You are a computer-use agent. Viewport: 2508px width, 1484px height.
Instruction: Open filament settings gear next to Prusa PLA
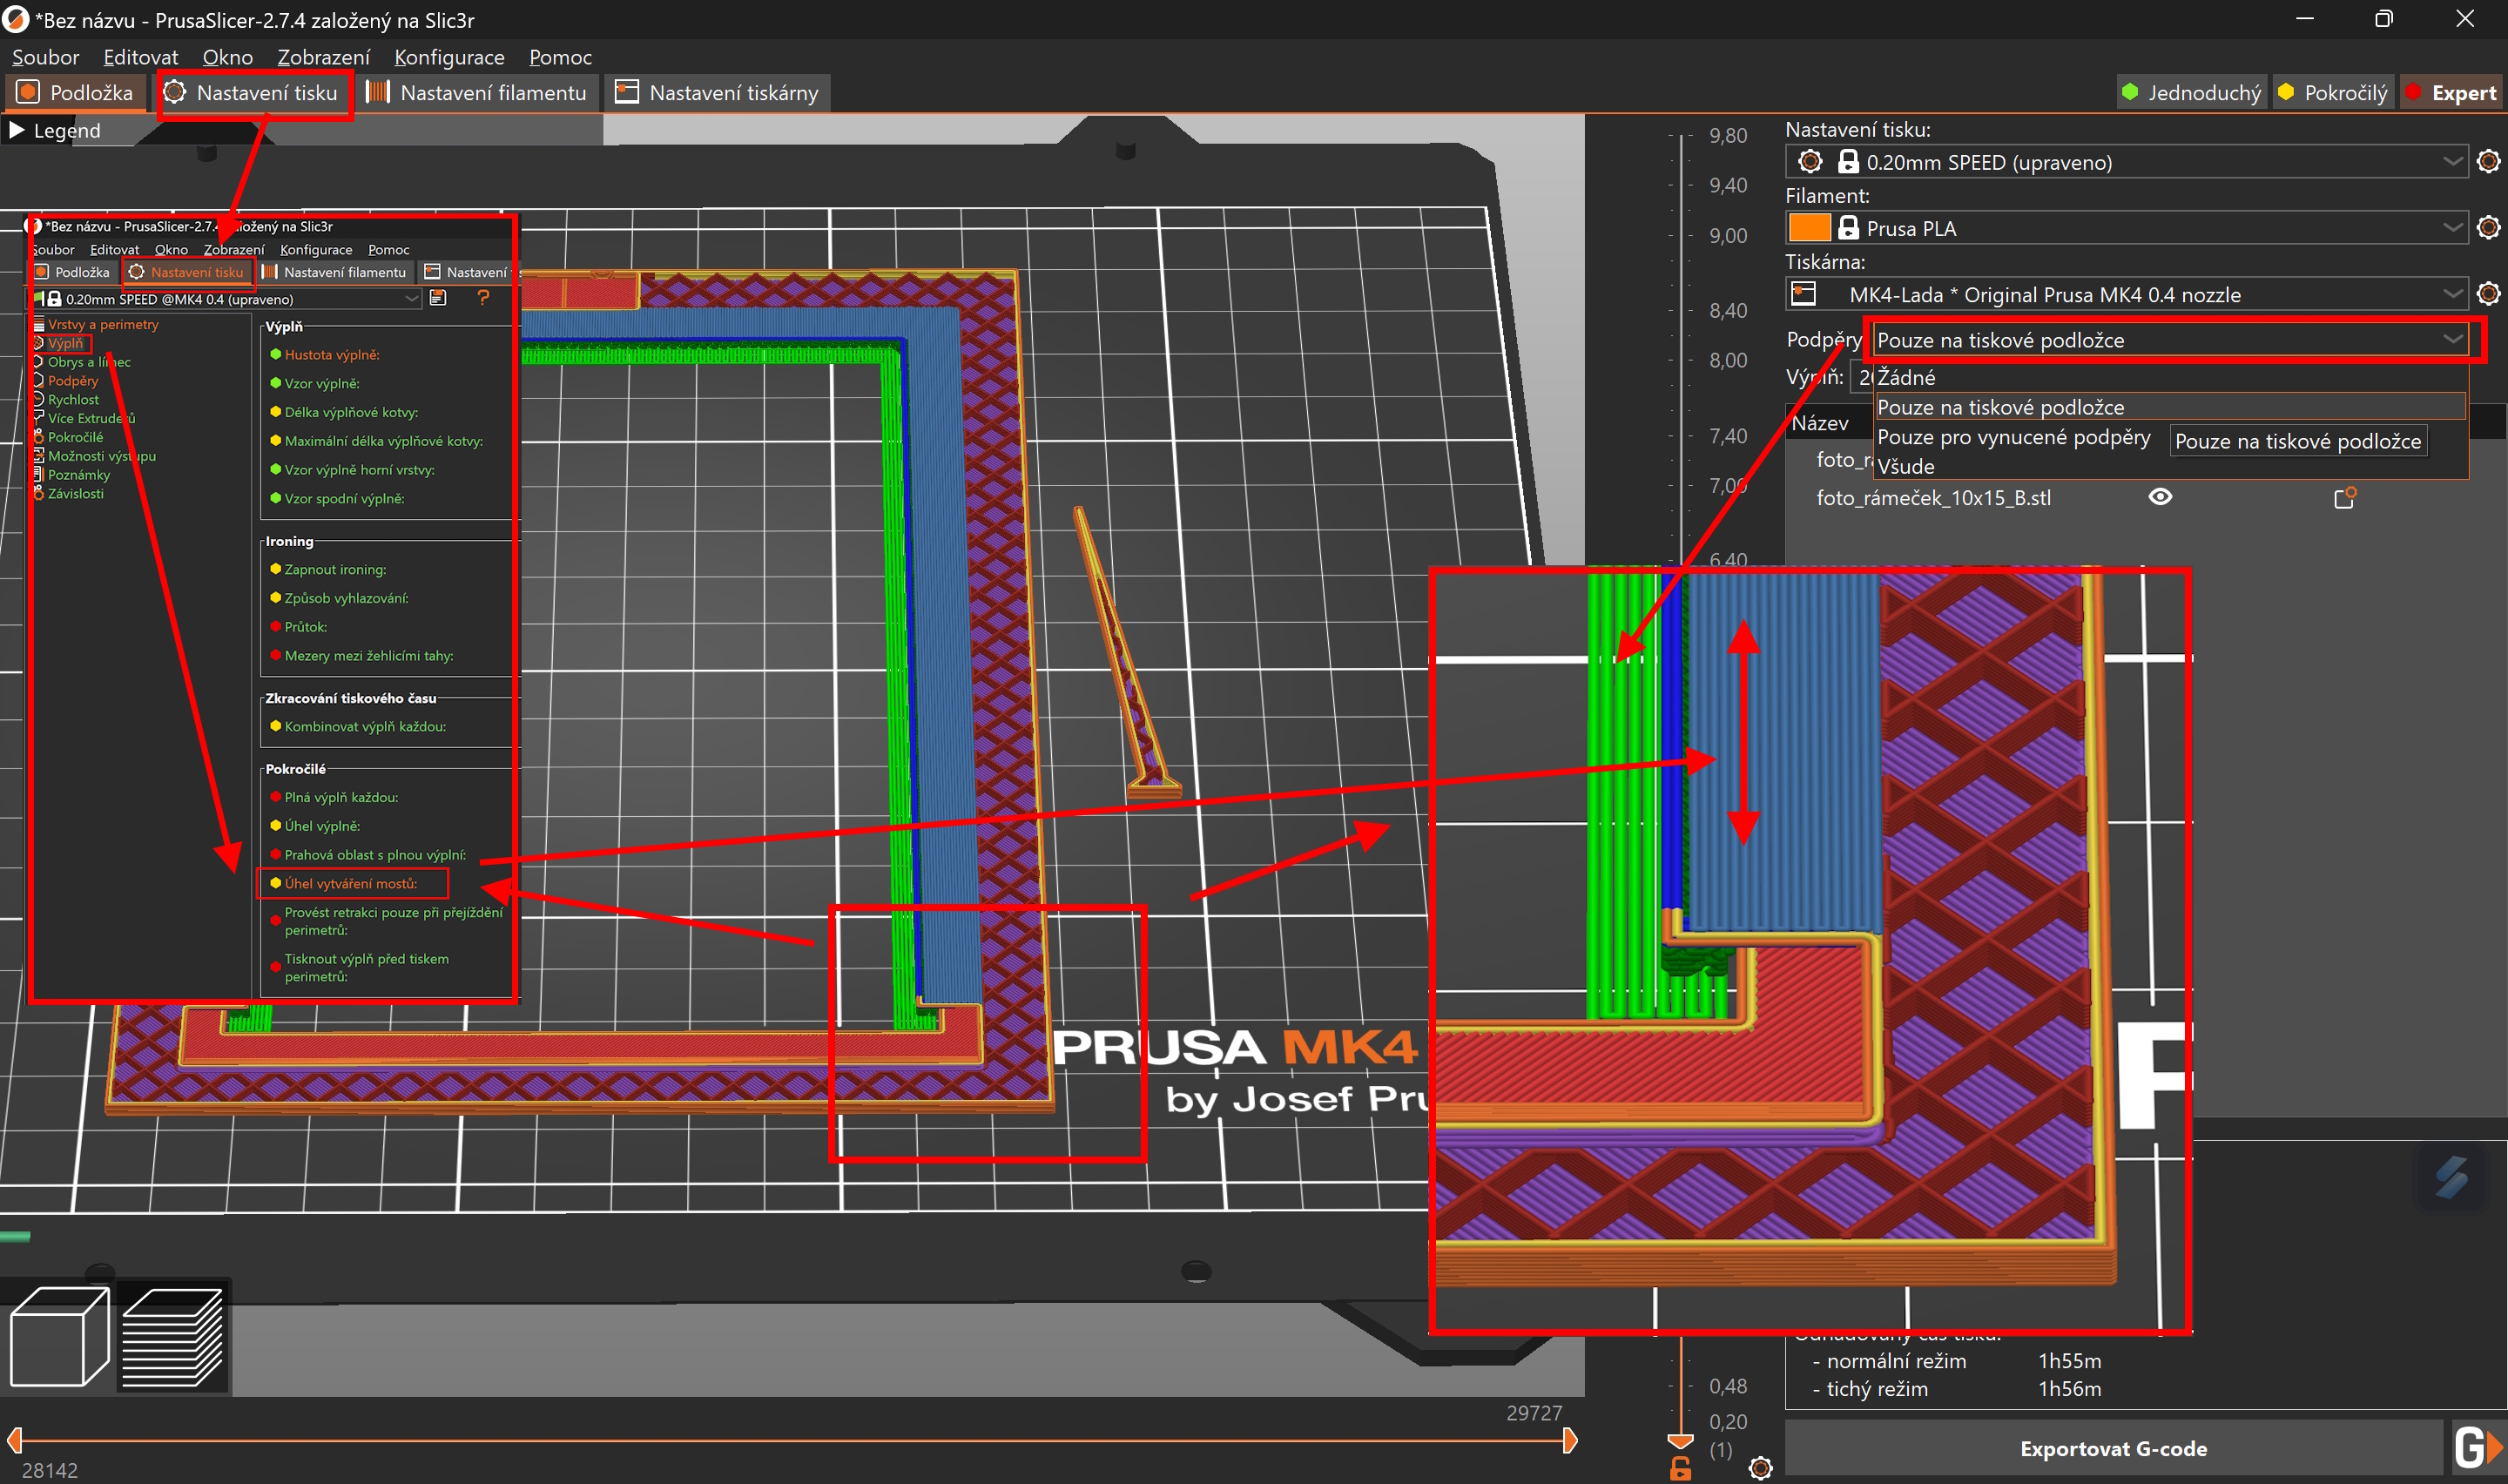point(2488,227)
